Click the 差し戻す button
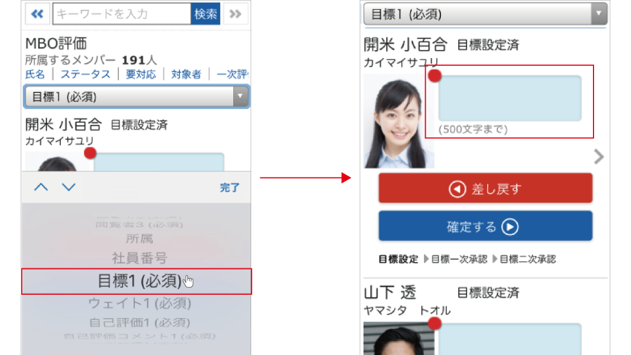631x355 pixels. (486, 188)
